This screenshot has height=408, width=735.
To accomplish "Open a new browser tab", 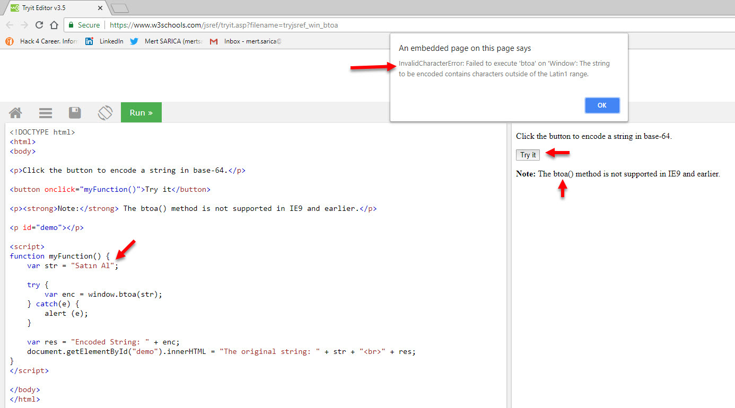I will pos(120,8).
